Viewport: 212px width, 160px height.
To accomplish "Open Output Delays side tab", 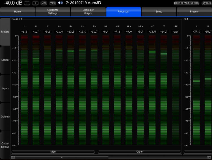I will click(5, 145).
